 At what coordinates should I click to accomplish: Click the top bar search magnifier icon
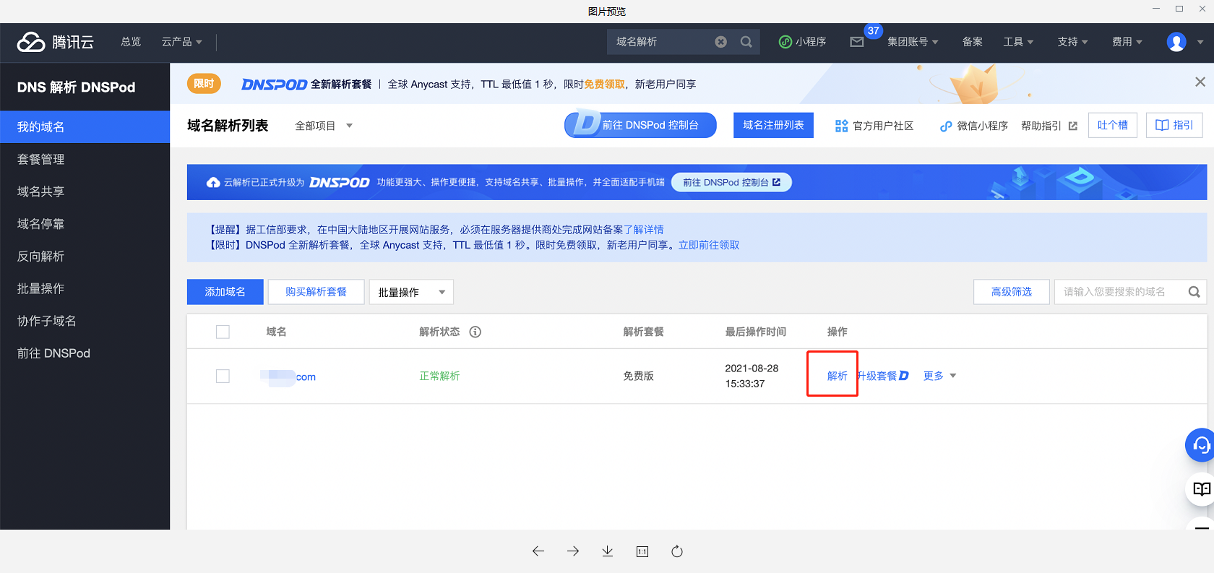click(746, 42)
